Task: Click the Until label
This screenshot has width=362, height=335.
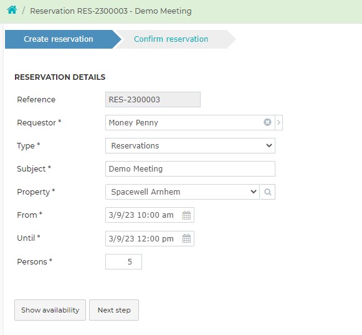Action: click(x=29, y=238)
